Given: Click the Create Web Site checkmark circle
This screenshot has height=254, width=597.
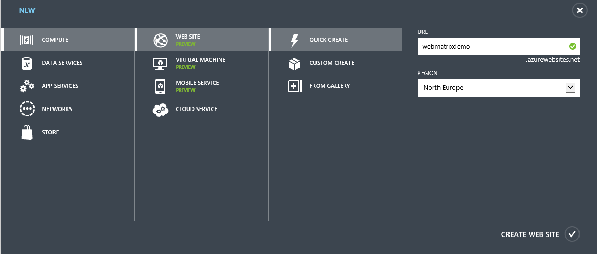Looking at the screenshot, I should pyautogui.click(x=571, y=234).
